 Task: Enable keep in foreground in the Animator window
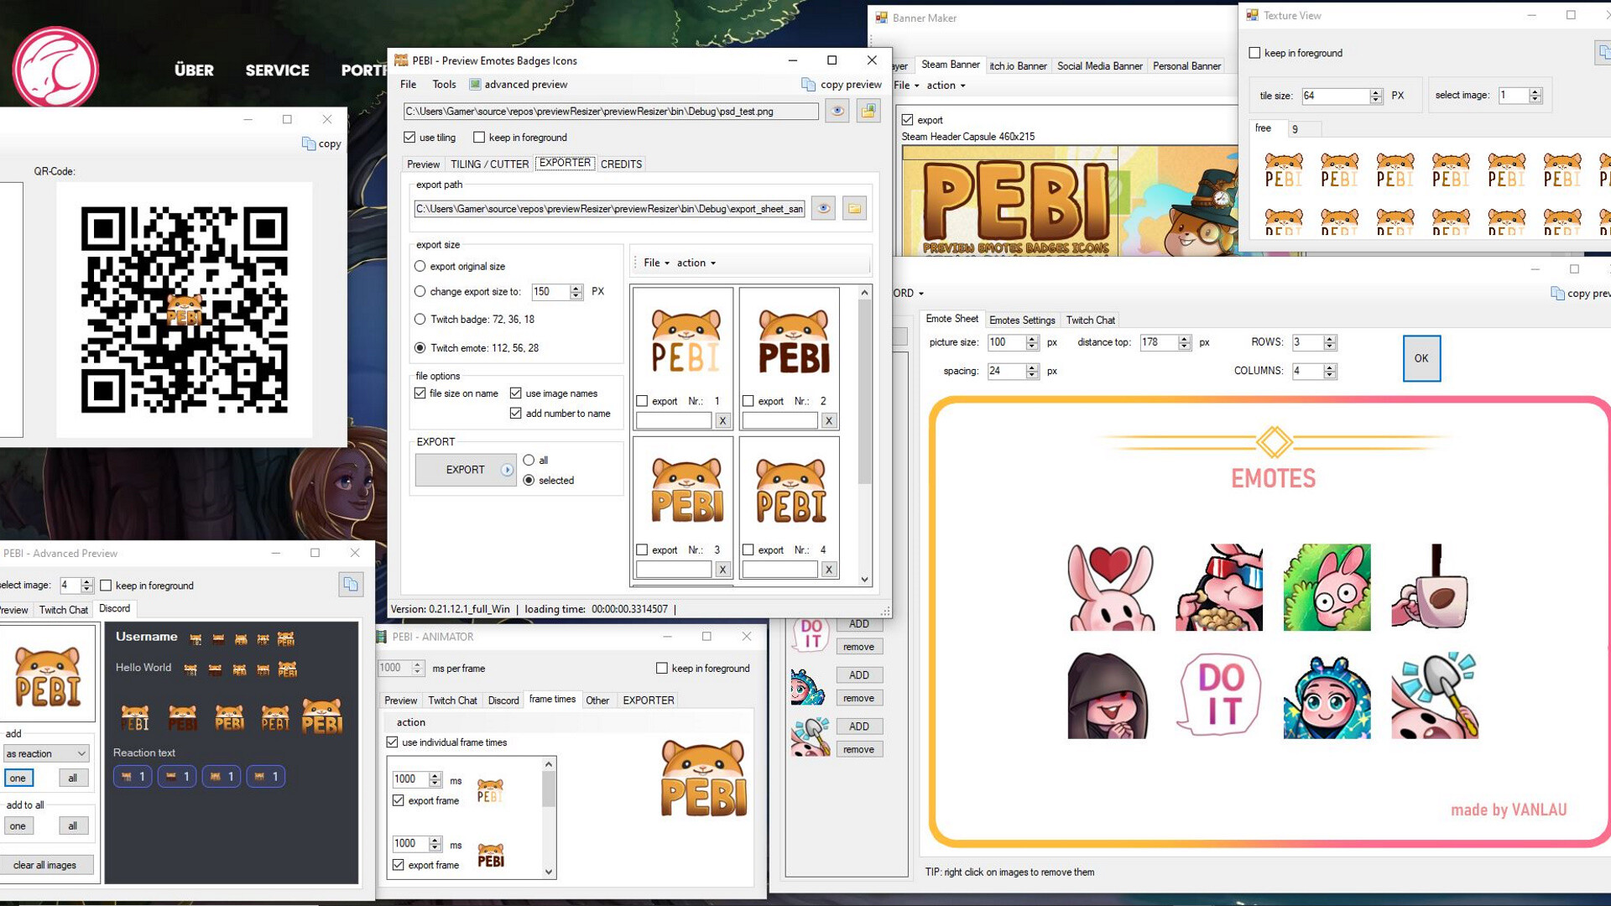coord(662,668)
